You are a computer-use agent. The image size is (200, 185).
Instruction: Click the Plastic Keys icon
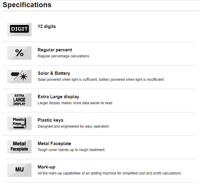coord(19,123)
